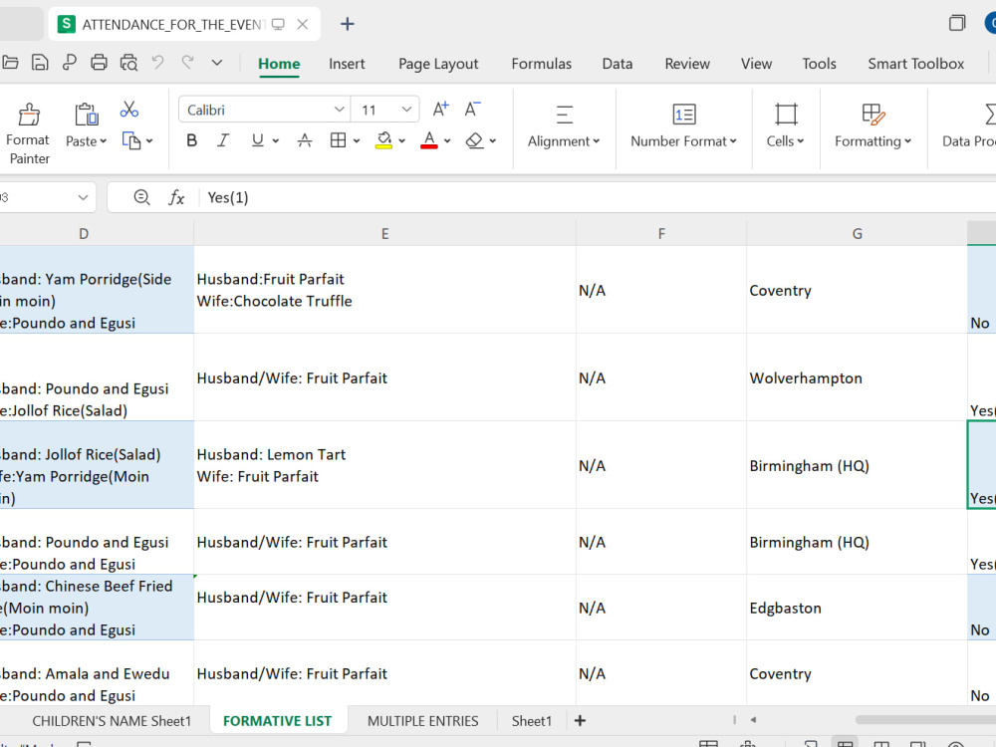Image resolution: width=996 pixels, height=747 pixels.
Task: Switch to the Data tab
Action: click(x=618, y=64)
